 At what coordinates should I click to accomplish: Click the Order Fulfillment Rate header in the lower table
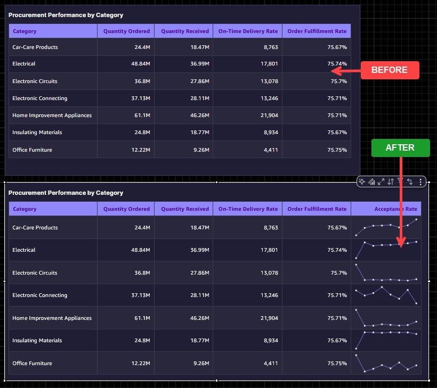[317, 209]
